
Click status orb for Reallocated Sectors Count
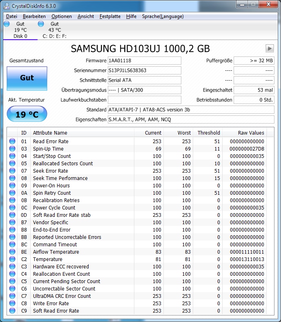(12, 163)
